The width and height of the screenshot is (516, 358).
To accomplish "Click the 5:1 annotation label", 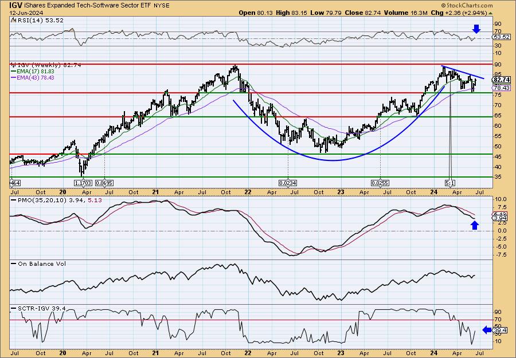I will point(450,183).
